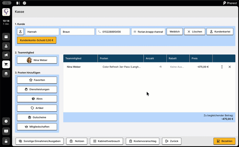This screenshot has width=239, height=147.
Task: Change gender via the Weiblich button
Action: pos(175,32)
